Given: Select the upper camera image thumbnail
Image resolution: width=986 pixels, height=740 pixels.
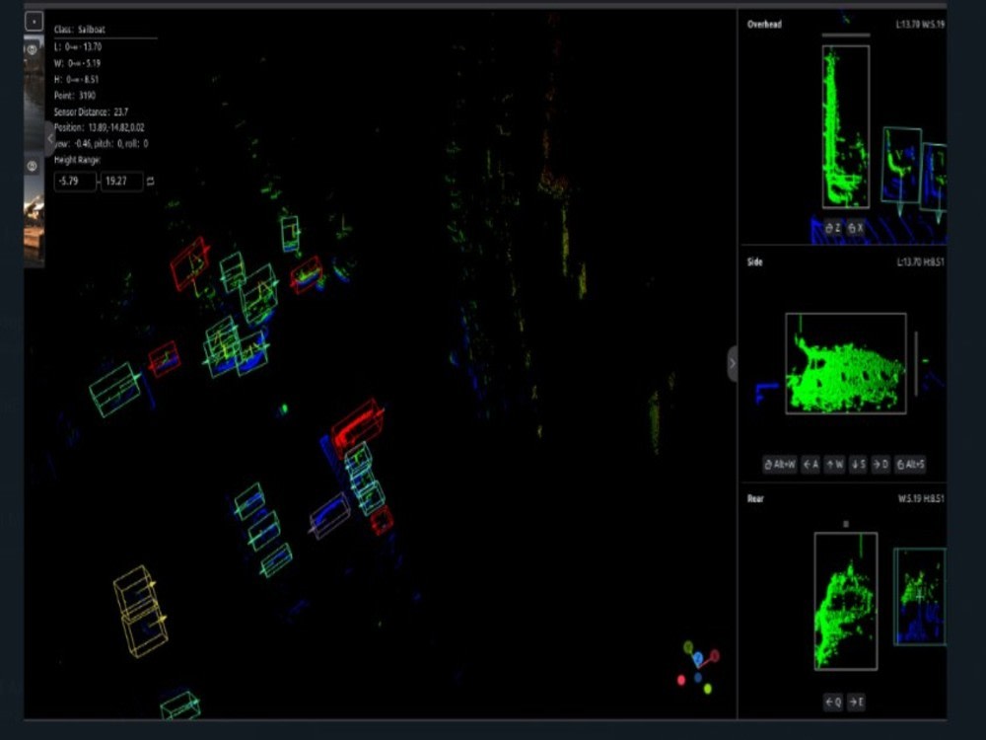Looking at the screenshot, I should [x=34, y=91].
